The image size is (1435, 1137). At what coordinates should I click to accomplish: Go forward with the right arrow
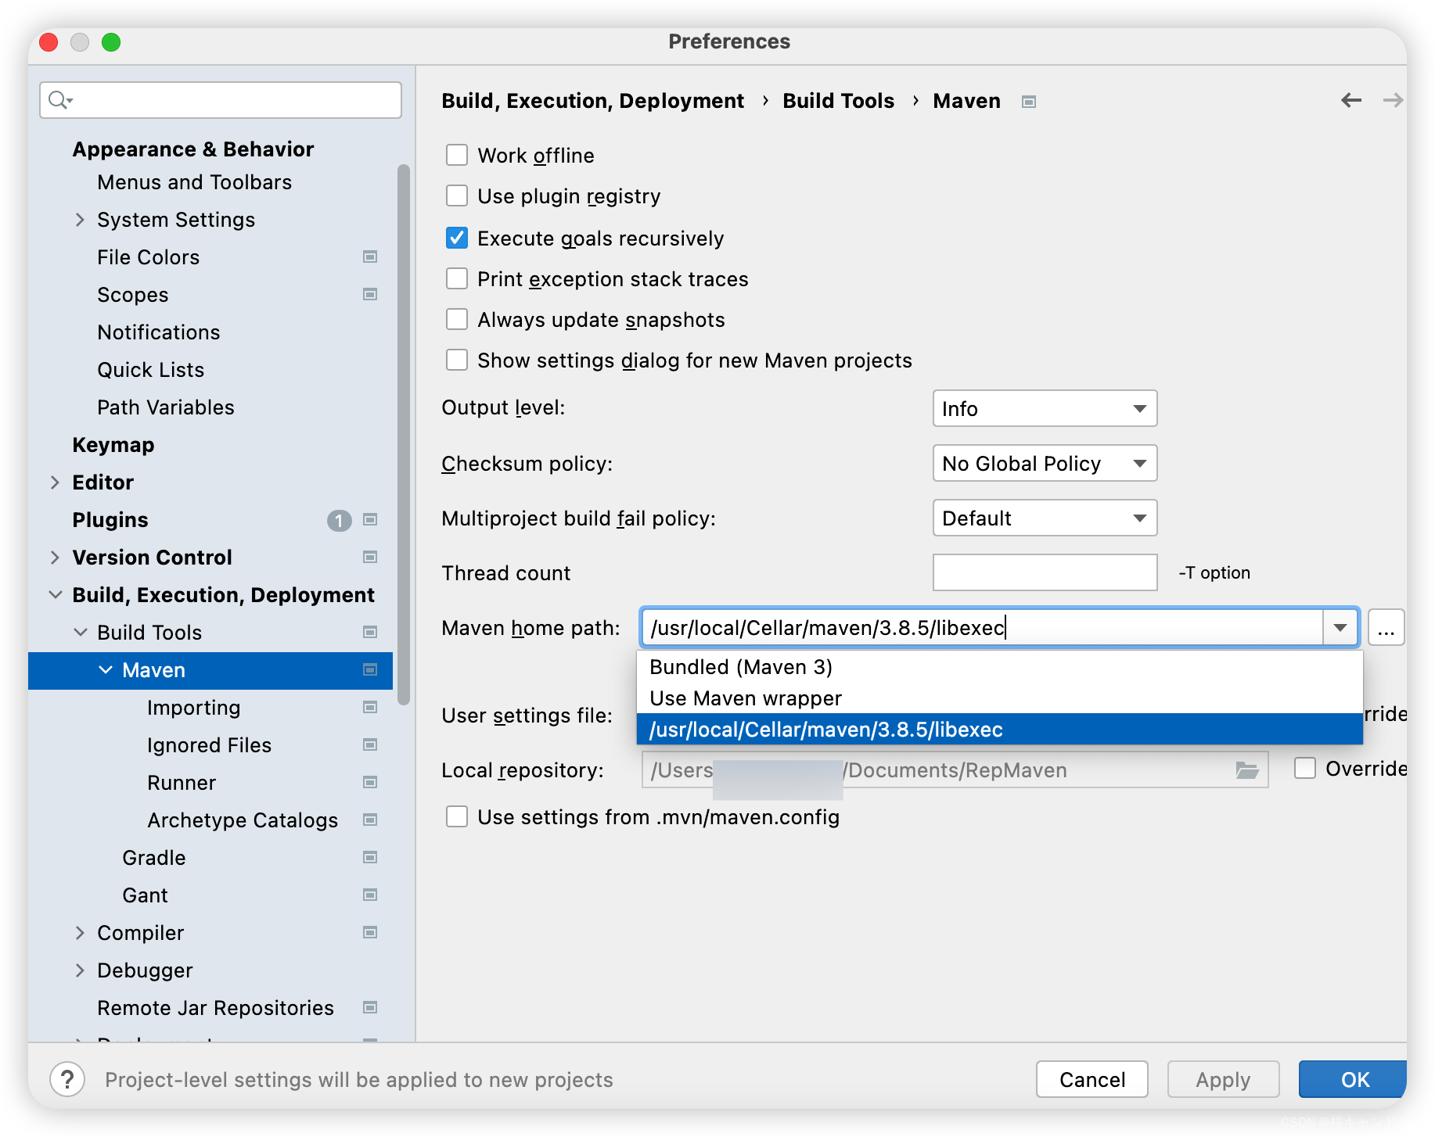(1393, 100)
